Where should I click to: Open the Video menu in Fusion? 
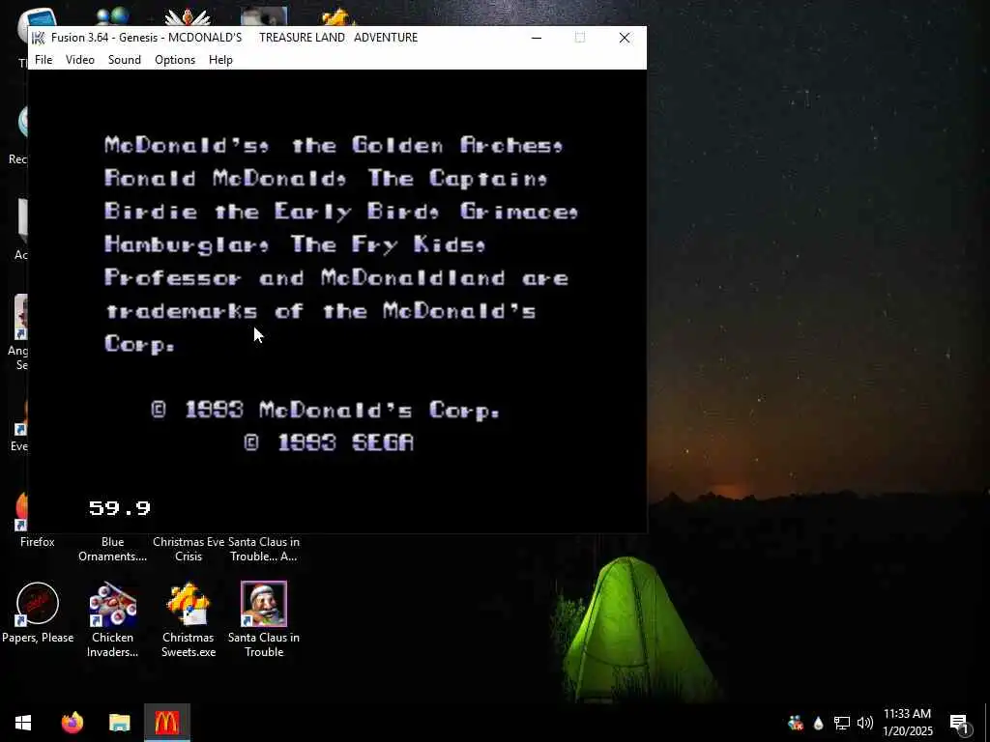point(80,59)
